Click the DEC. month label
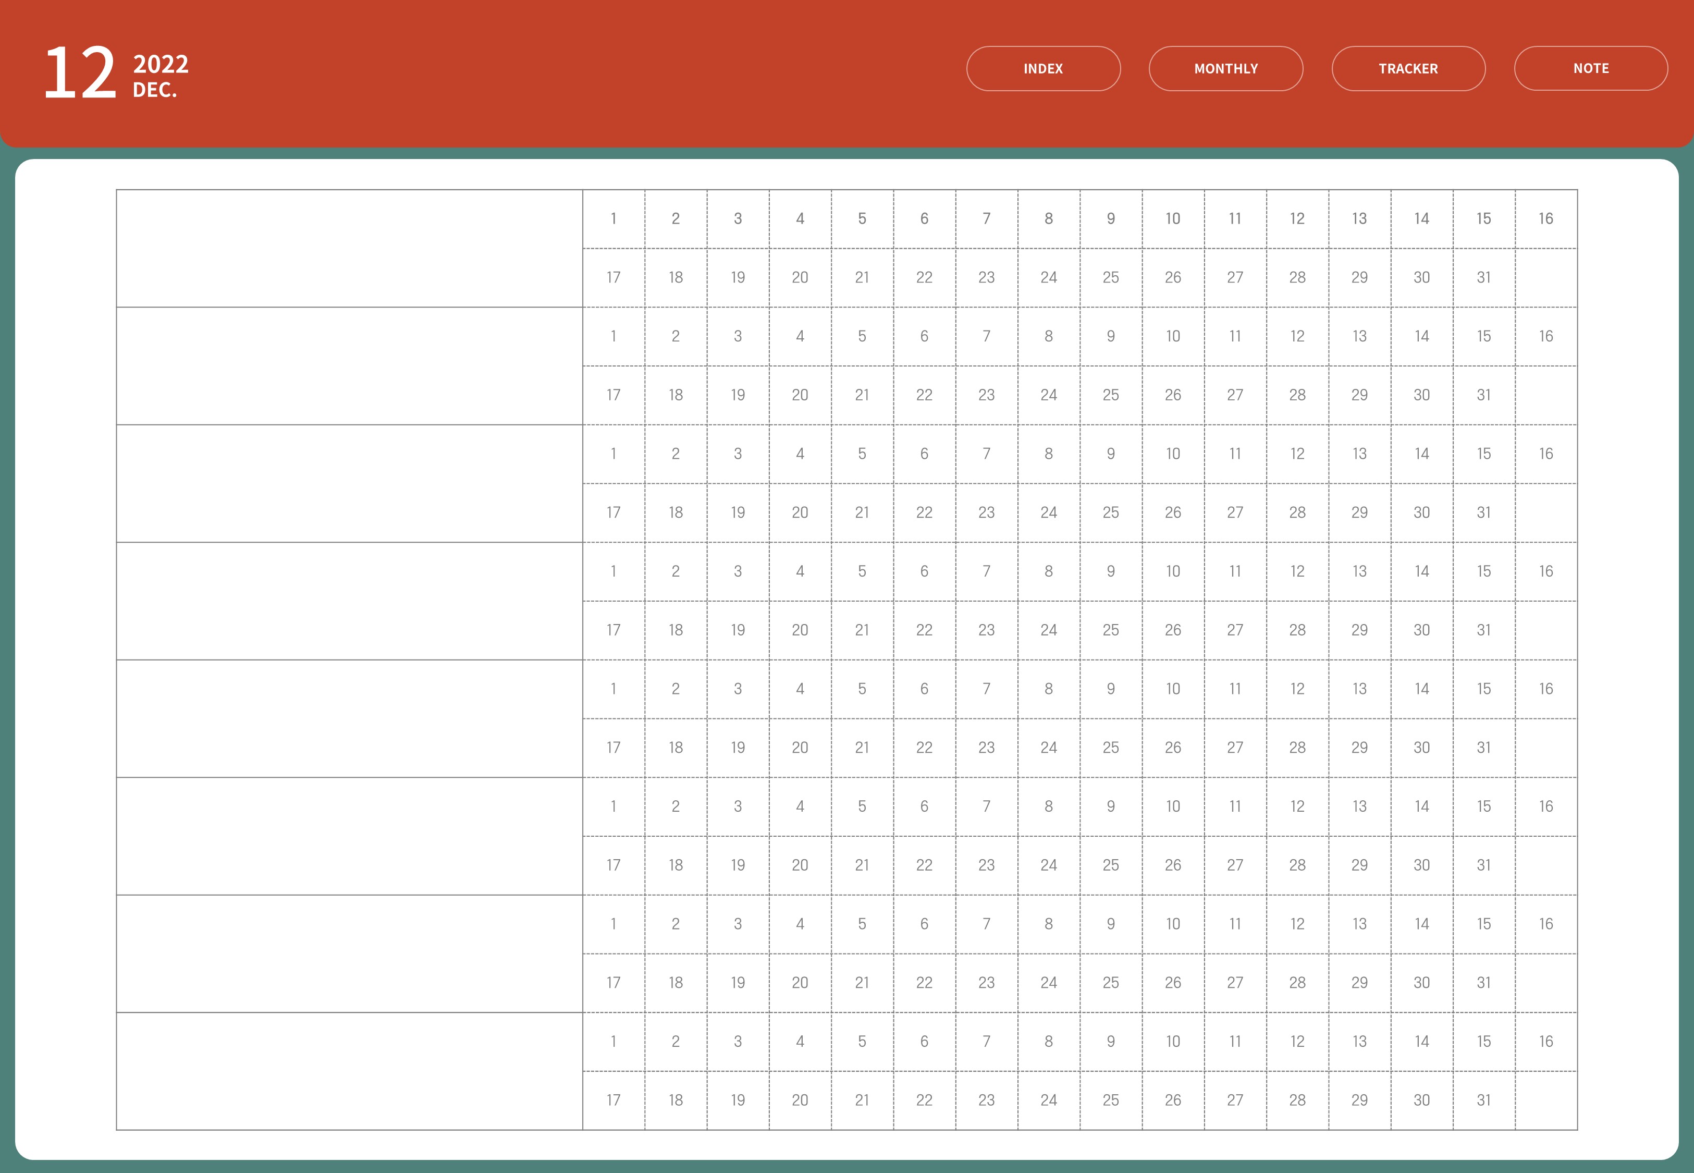 point(155,90)
